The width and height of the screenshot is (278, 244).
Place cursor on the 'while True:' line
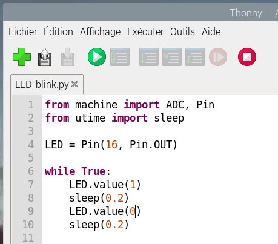(78, 171)
